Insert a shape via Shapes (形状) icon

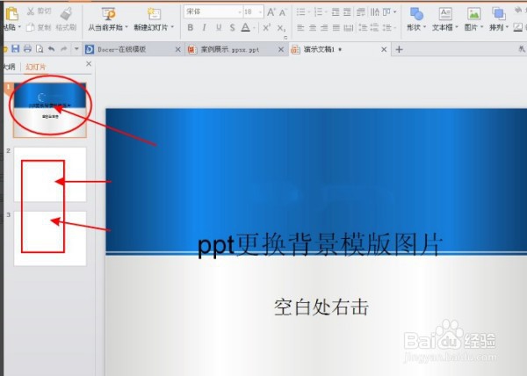(416, 14)
